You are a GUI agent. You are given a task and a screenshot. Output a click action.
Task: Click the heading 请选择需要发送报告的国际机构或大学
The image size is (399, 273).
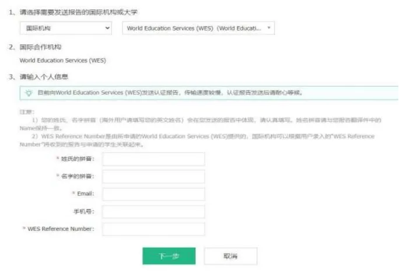(x=79, y=12)
